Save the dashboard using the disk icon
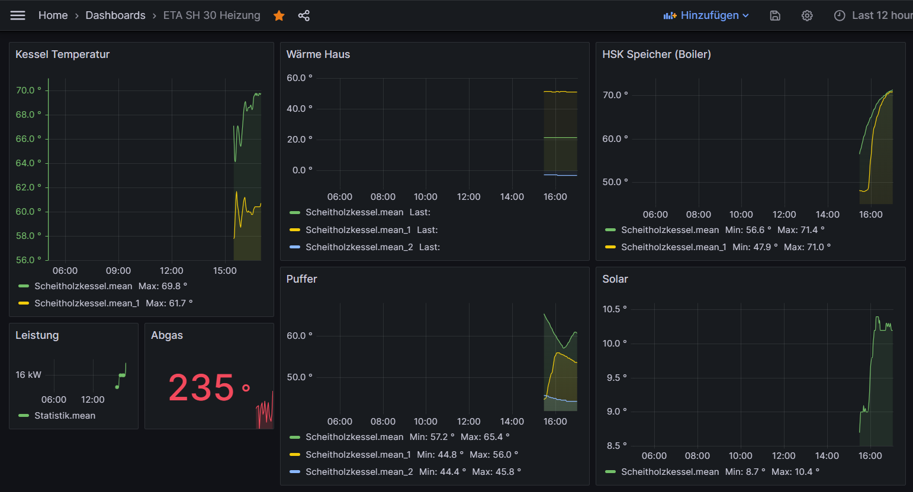Viewport: 913px width, 492px height. [775, 16]
